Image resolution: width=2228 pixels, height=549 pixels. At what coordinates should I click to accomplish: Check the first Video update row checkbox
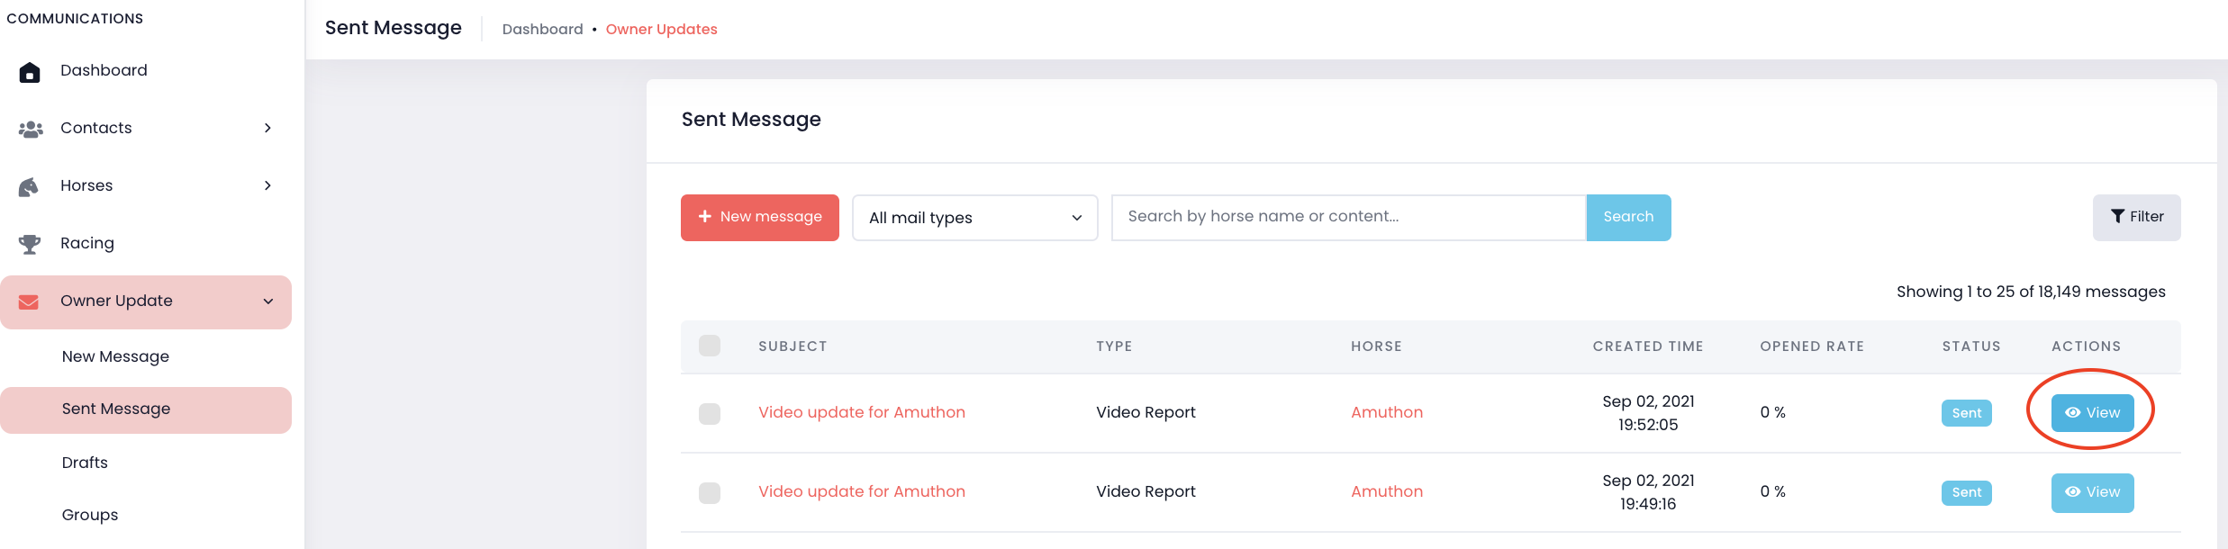(710, 413)
